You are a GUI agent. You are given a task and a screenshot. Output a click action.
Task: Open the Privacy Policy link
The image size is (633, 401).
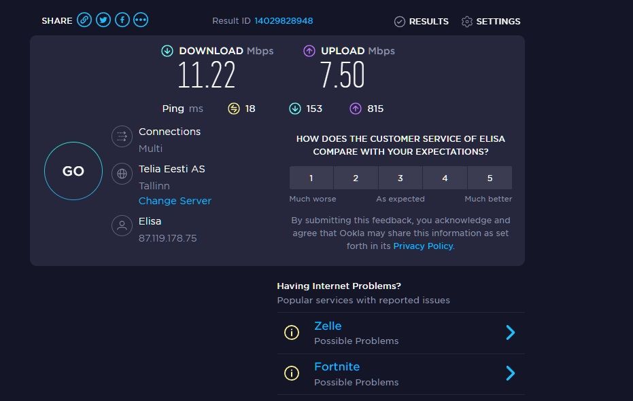coord(423,246)
